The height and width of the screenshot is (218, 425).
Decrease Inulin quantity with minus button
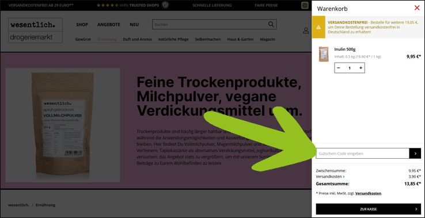[338, 68]
